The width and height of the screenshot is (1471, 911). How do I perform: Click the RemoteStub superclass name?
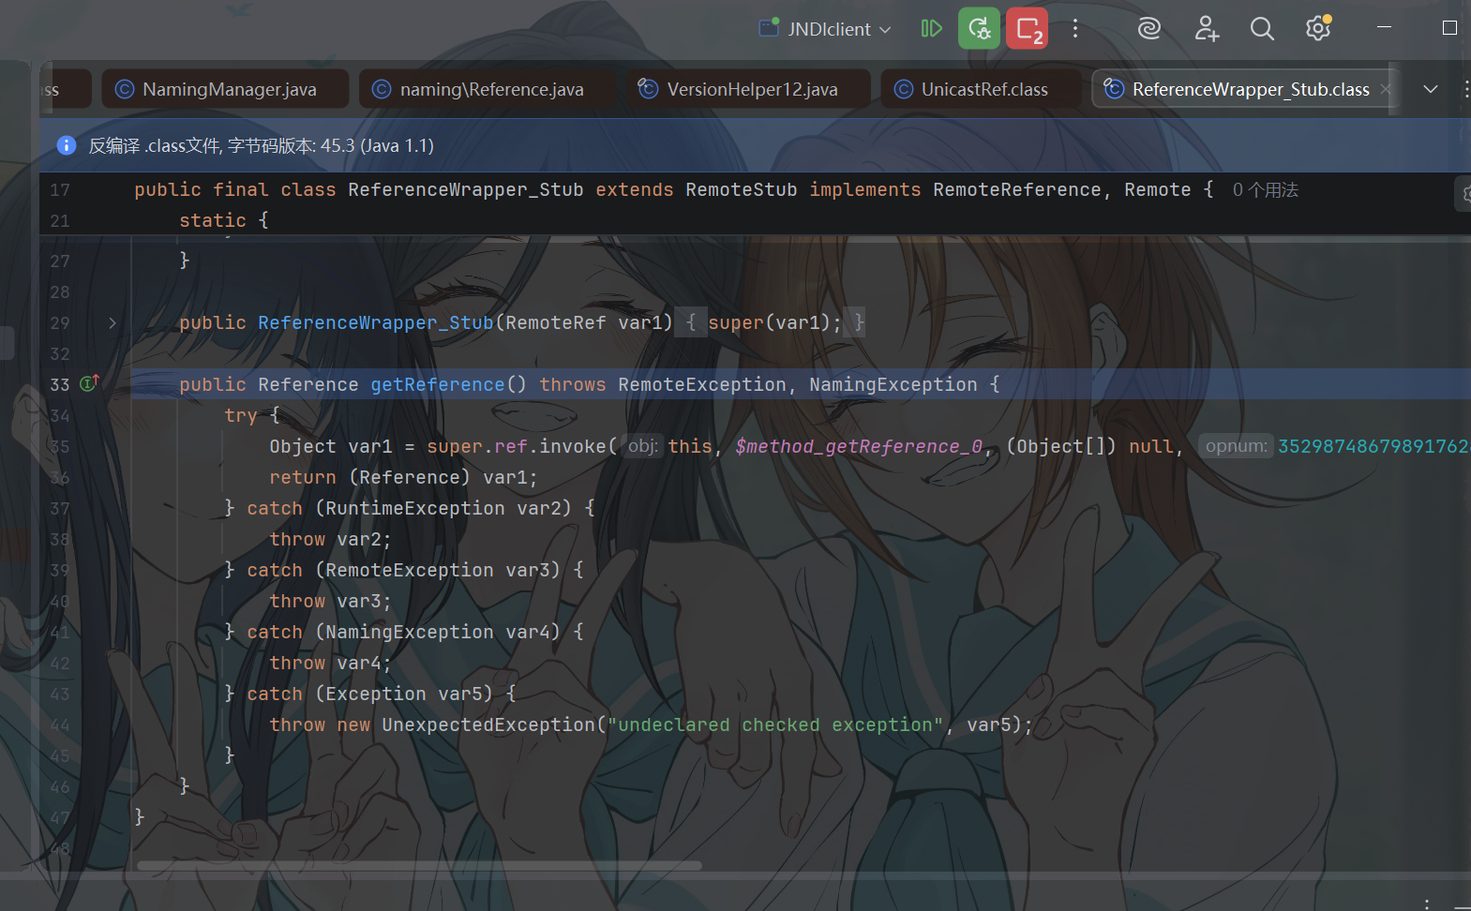tap(741, 190)
